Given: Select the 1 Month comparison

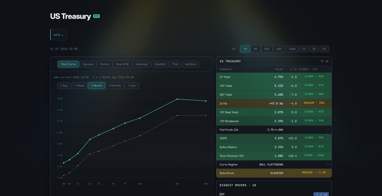Looking at the screenshot, I should click(x=96, y=86).
